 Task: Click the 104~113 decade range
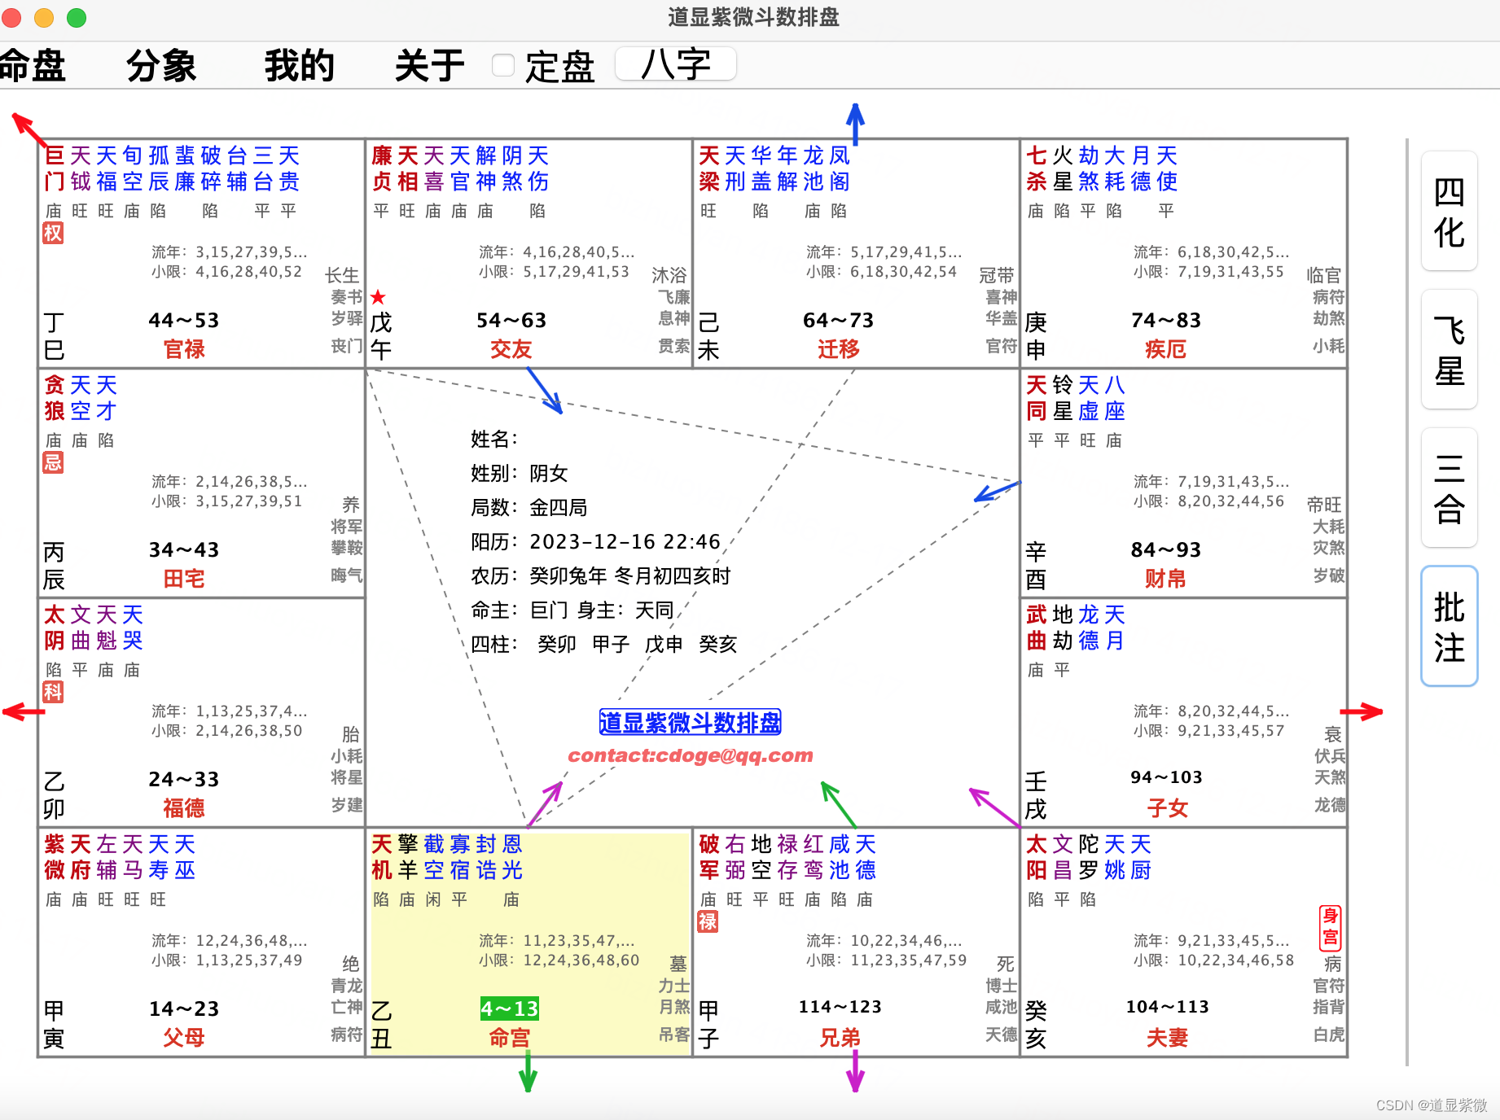tap(1167, 1007)
